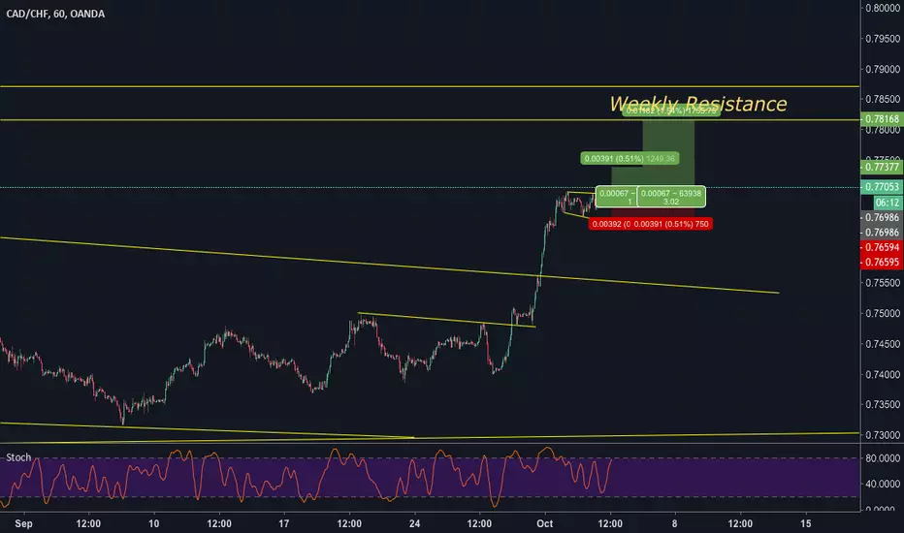Select the topmost yellow horizontal resistance line

click(x=430, y=86)
